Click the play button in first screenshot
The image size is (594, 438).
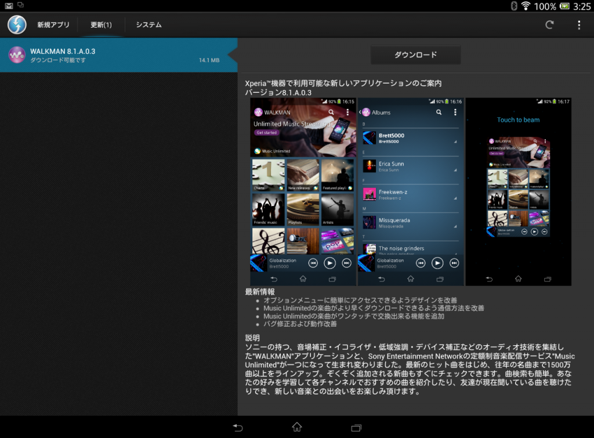pos(329,263)
